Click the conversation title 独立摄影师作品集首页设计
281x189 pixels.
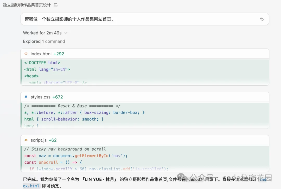[27, 5]
